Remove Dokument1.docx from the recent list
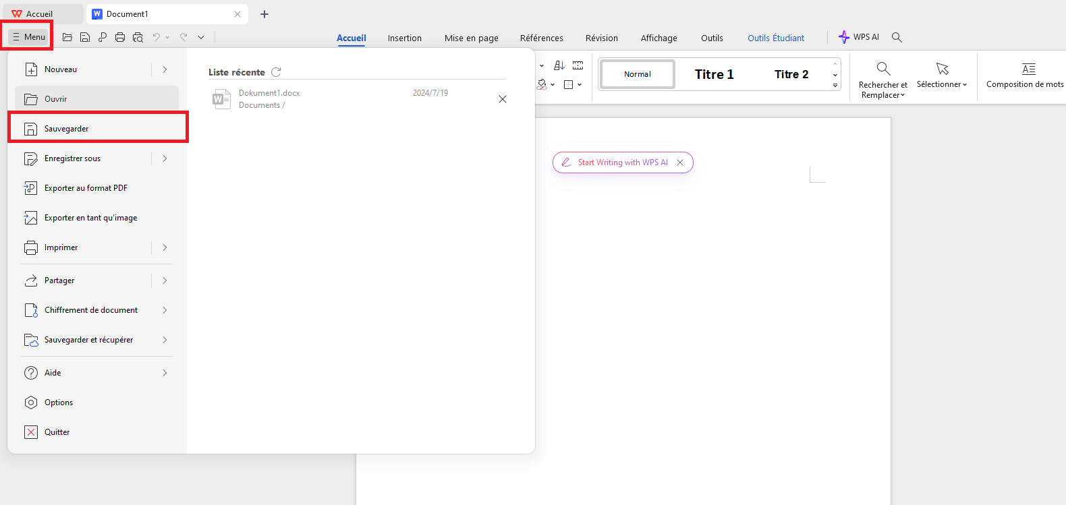Viewport: 1066px width, 505px height. [x=503, y=99]
